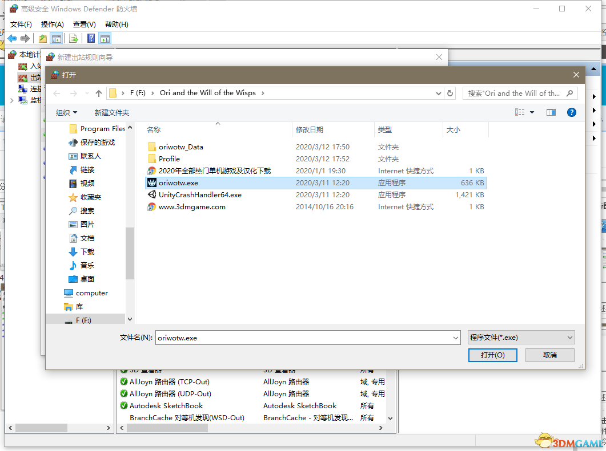Viewport: 606px width, 451px height.
Task: Expand the recent locations dropdown arrow
Action: point(87,93)
